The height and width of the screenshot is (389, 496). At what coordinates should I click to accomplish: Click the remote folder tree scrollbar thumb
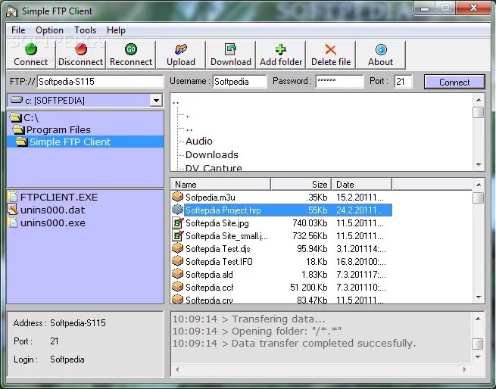pyautogui.click(x=479, y=112)
